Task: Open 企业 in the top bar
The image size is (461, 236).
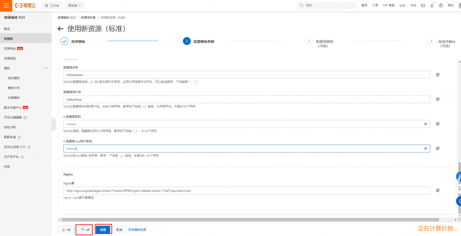Action: pos(402,5)
